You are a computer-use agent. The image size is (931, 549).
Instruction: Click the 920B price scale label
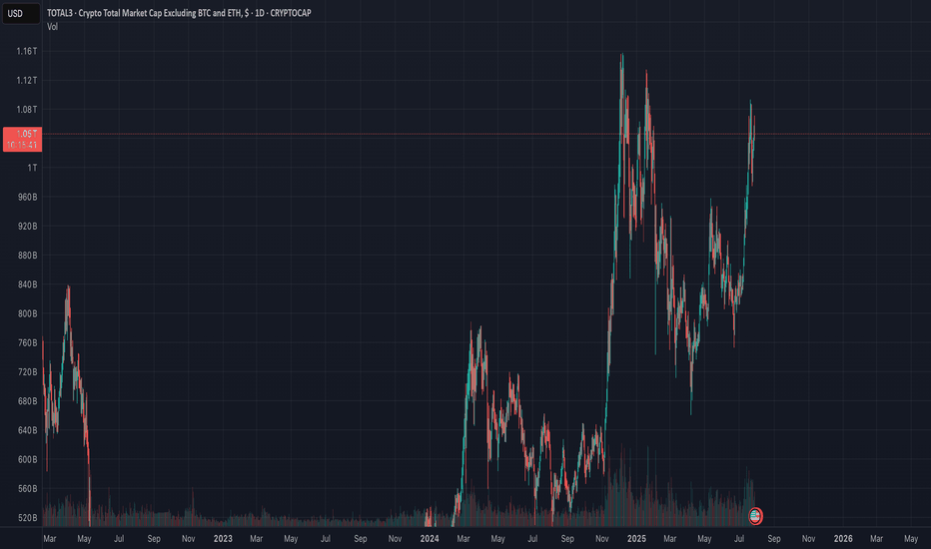click(x=27, y=227)
